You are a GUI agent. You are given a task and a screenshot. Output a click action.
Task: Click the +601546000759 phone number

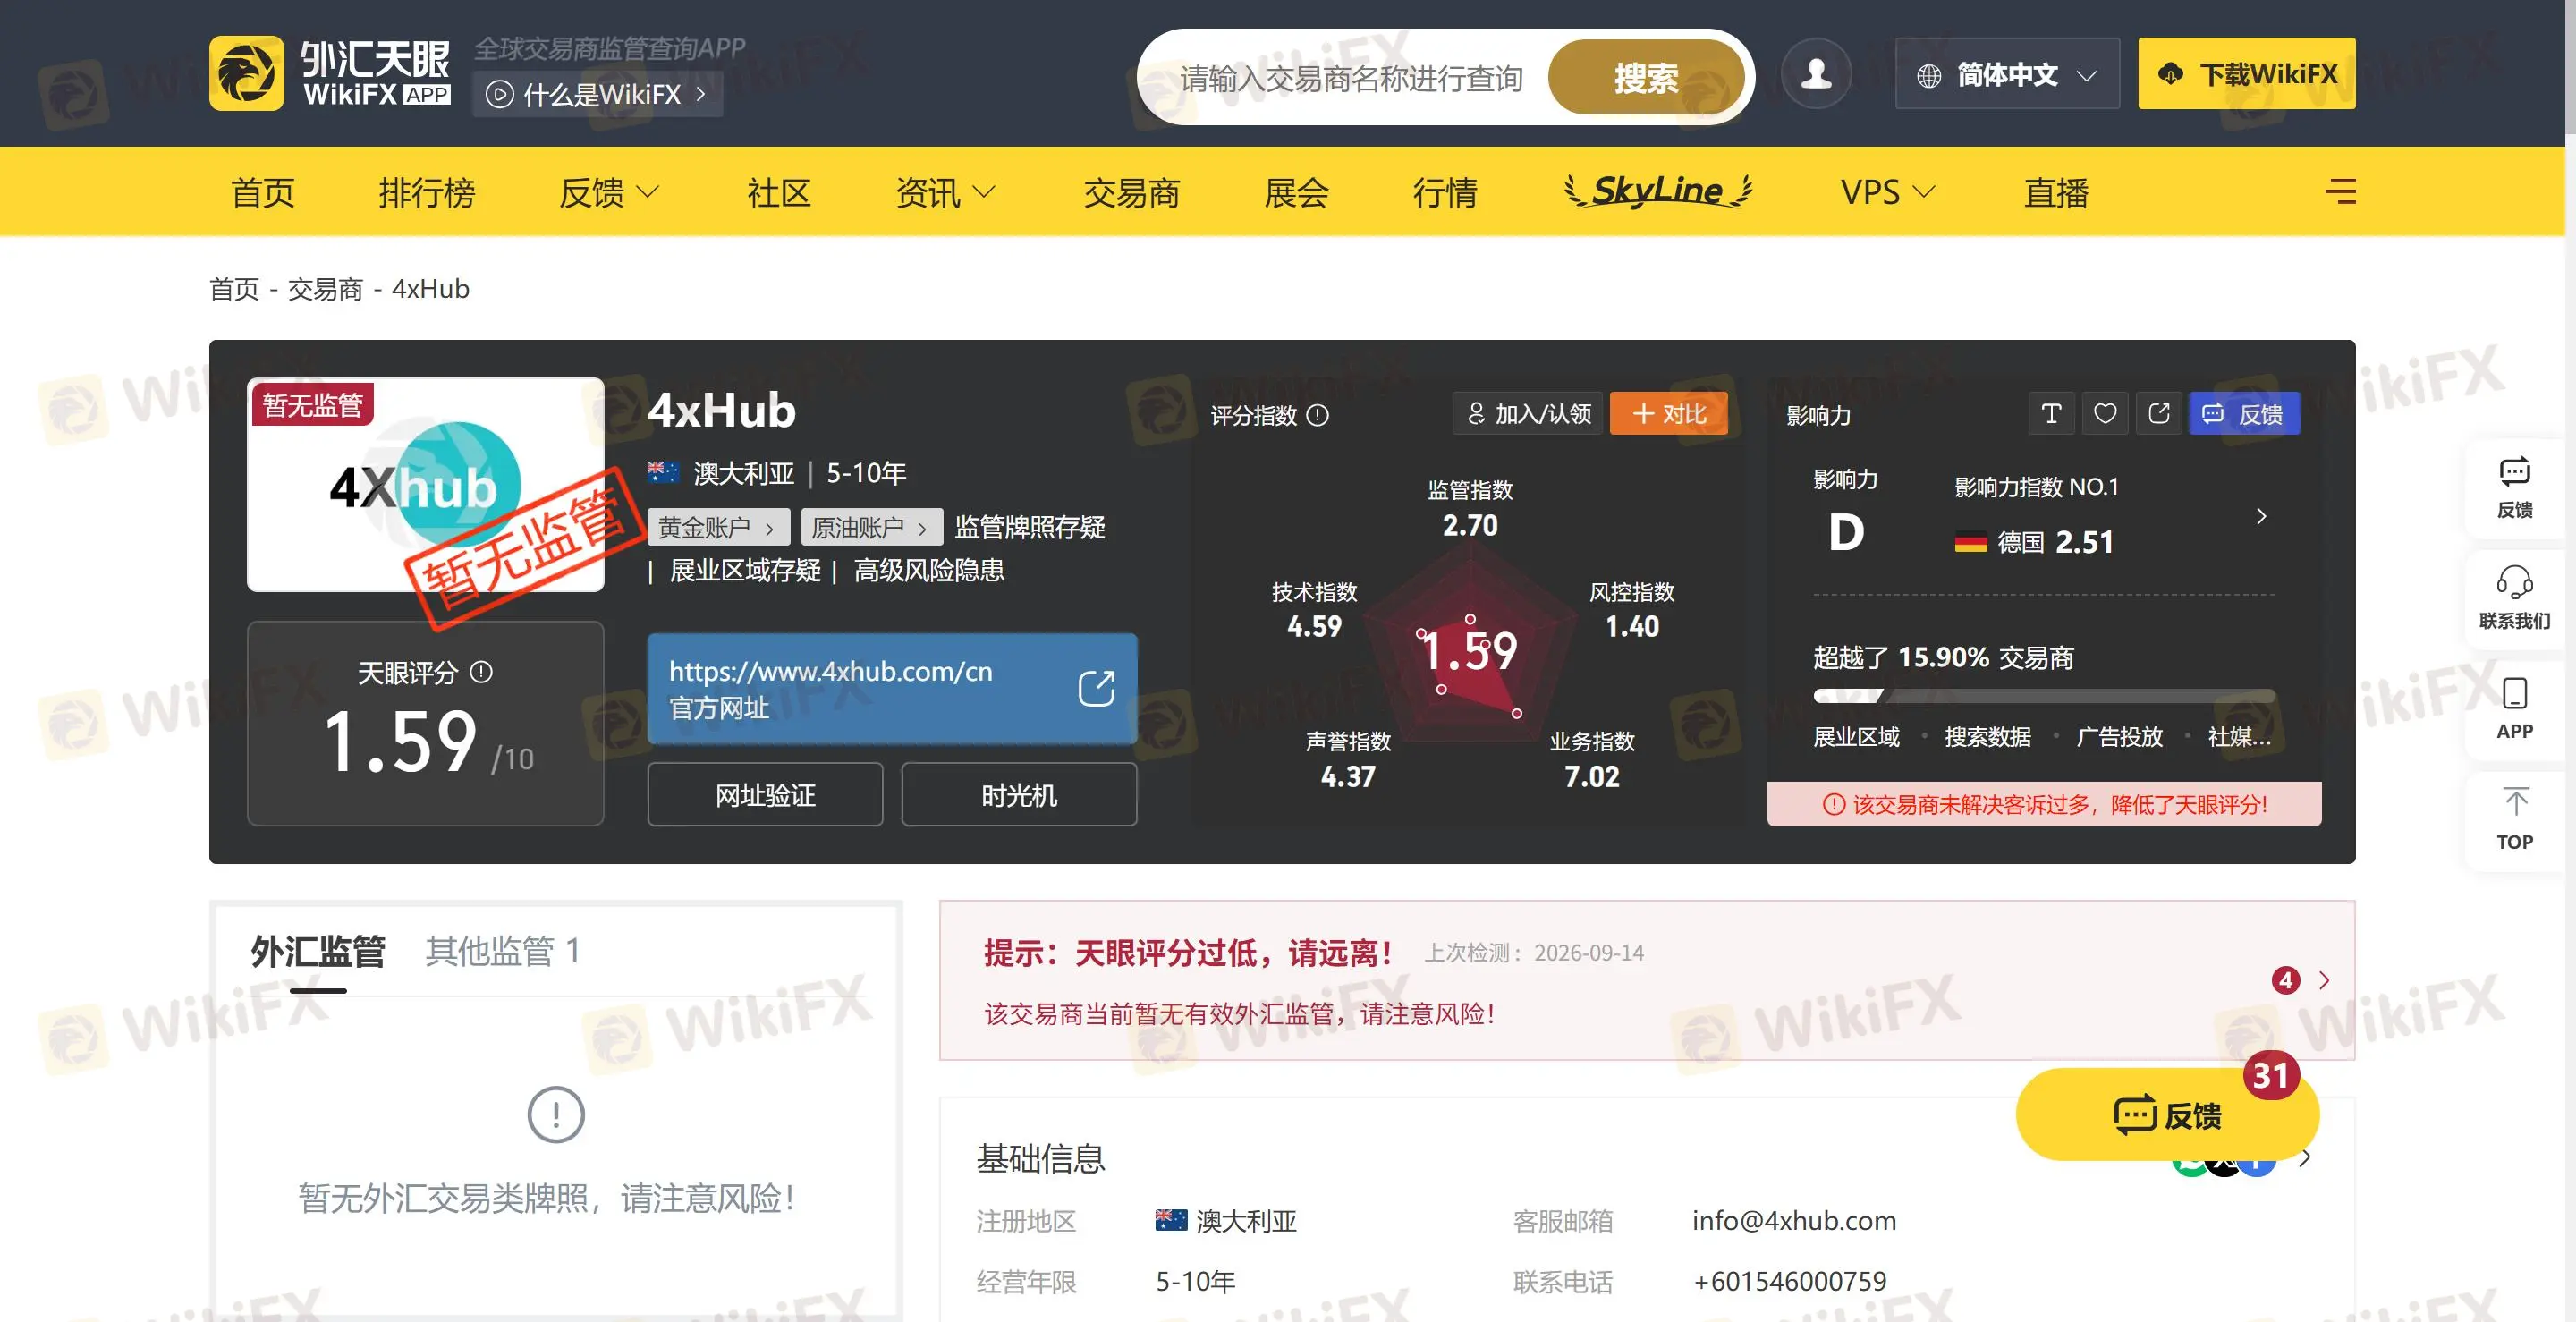click(1789, 1282)
